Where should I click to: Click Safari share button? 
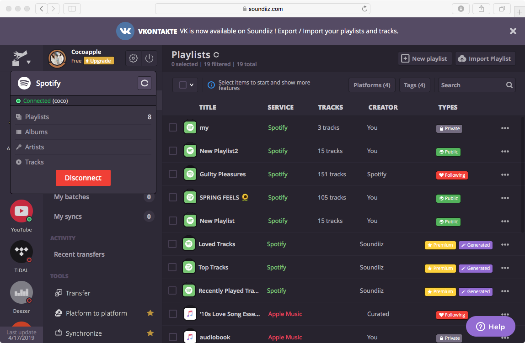481,9
